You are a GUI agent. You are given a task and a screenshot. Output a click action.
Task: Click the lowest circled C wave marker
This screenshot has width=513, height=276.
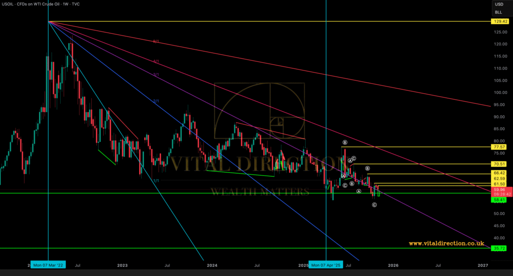[x=374, y=205]
